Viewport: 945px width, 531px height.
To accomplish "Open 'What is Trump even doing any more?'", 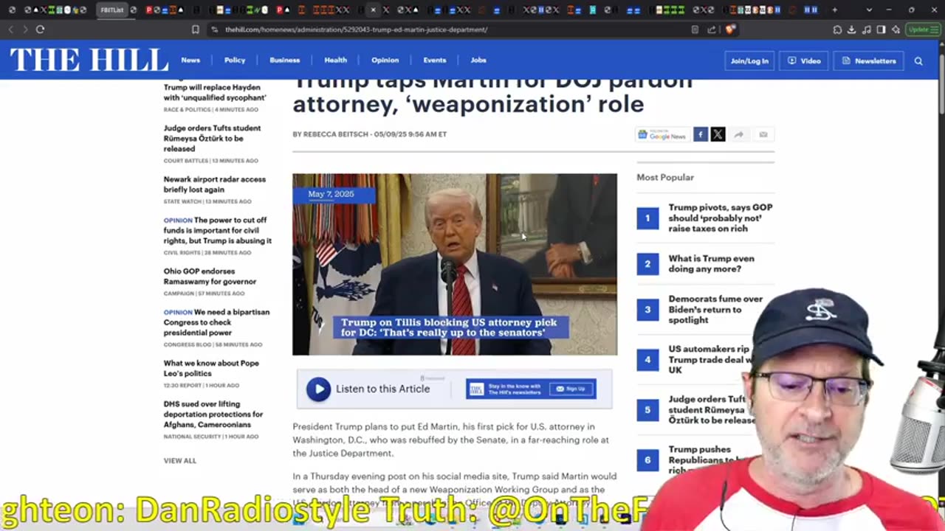I will pos(711,263).
